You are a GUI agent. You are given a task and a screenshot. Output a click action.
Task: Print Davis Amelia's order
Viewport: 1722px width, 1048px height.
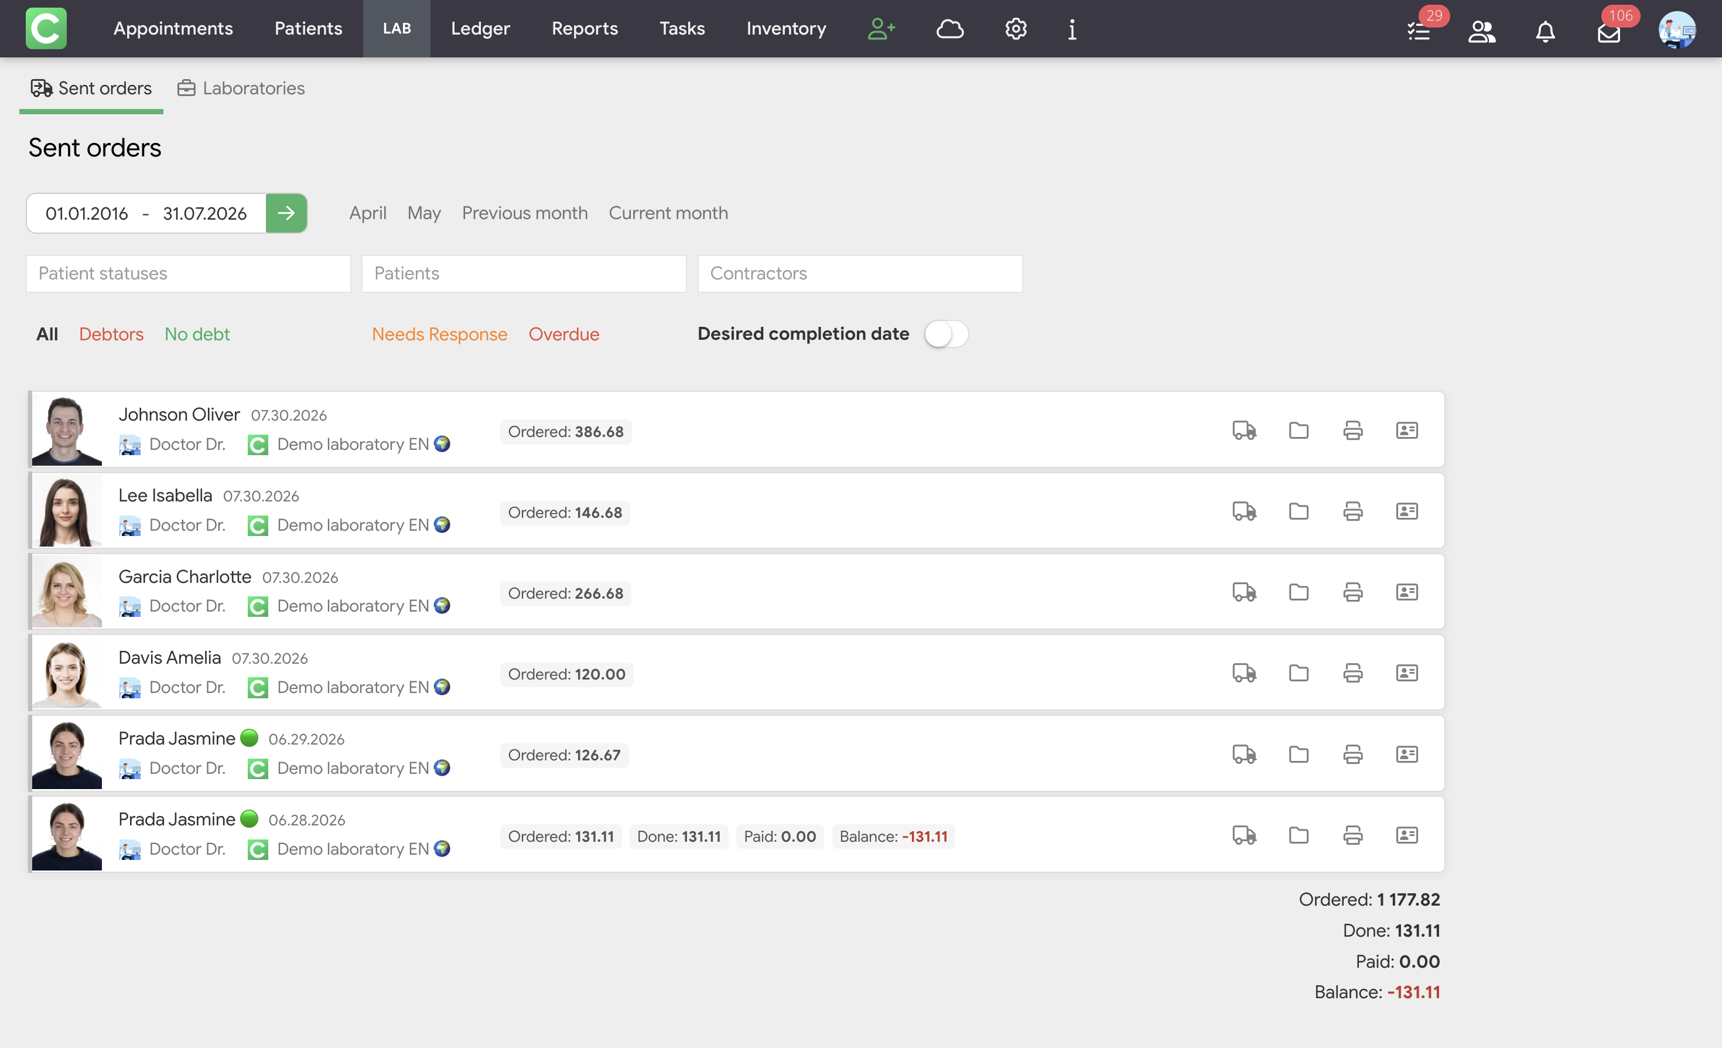tap(1352, 673)
